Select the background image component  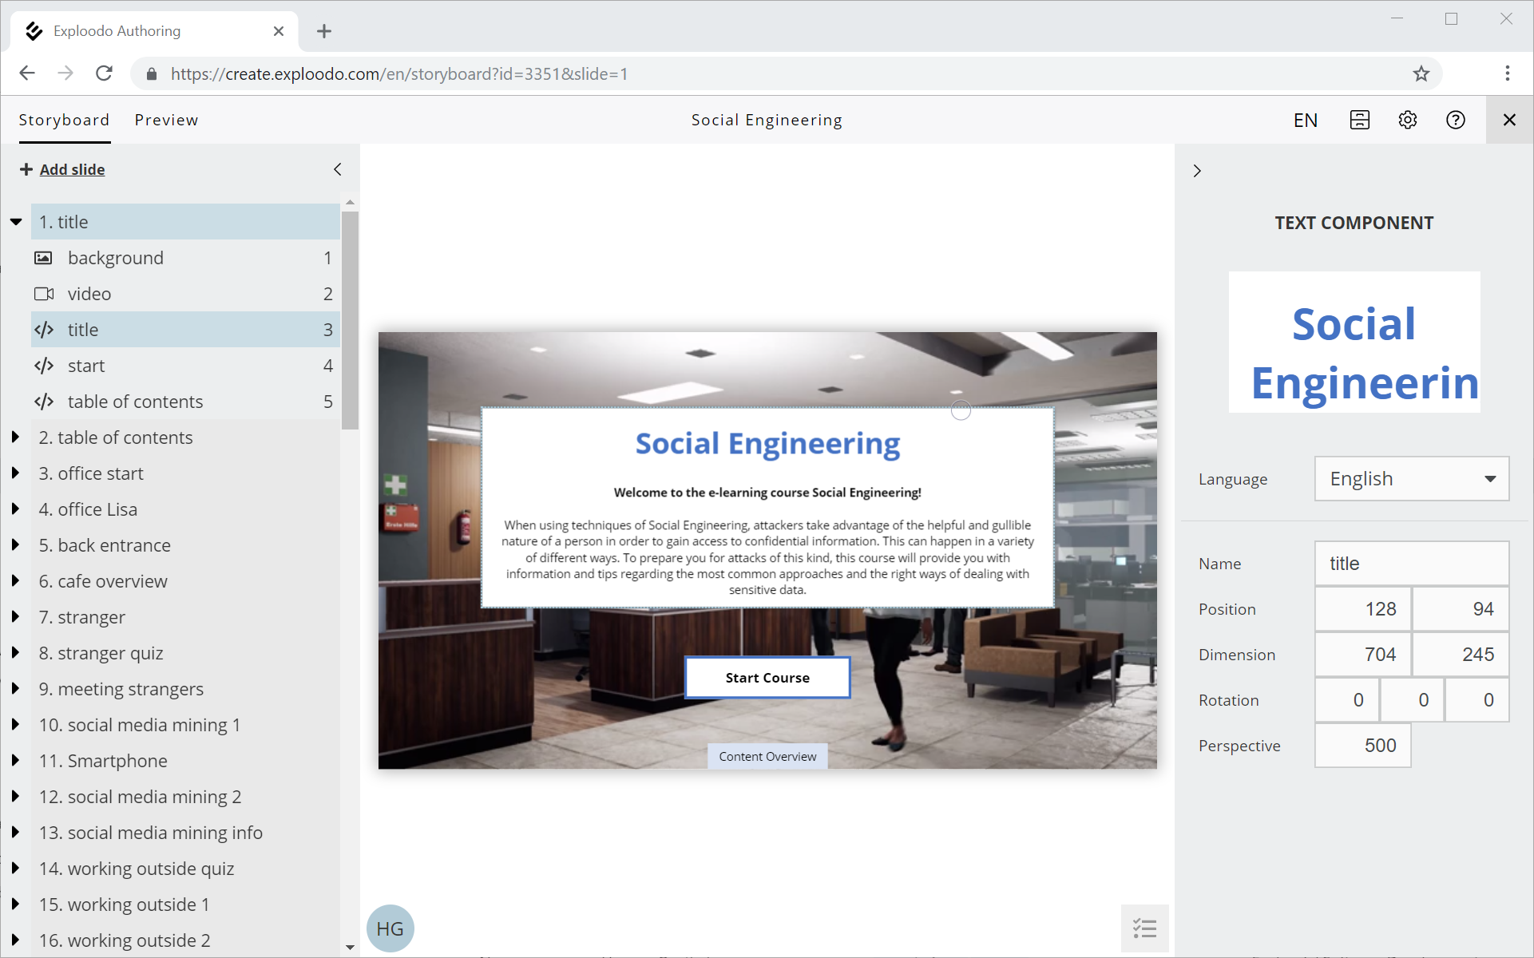pyautogui.click(x=115, y=258)
